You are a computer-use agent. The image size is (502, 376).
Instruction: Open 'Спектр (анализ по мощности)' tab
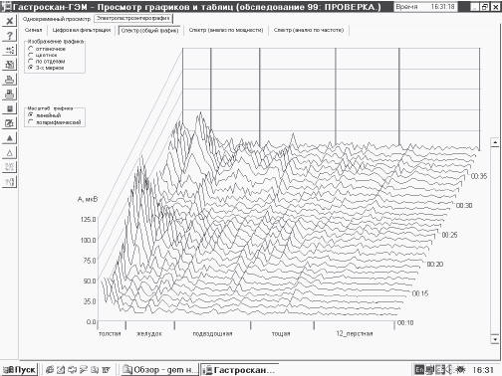(x=226, y=30)
